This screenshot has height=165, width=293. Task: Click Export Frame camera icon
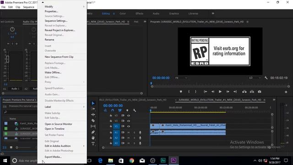coord(260,92)
